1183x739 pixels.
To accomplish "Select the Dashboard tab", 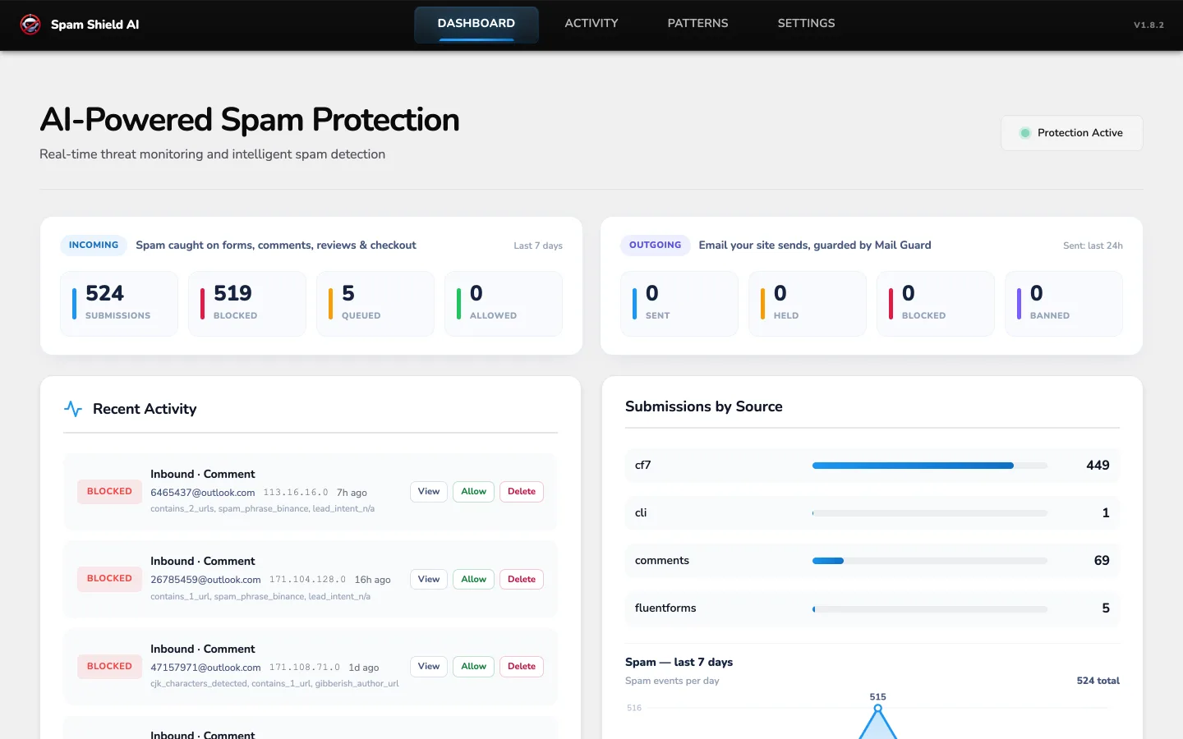I will click(476, 24).
